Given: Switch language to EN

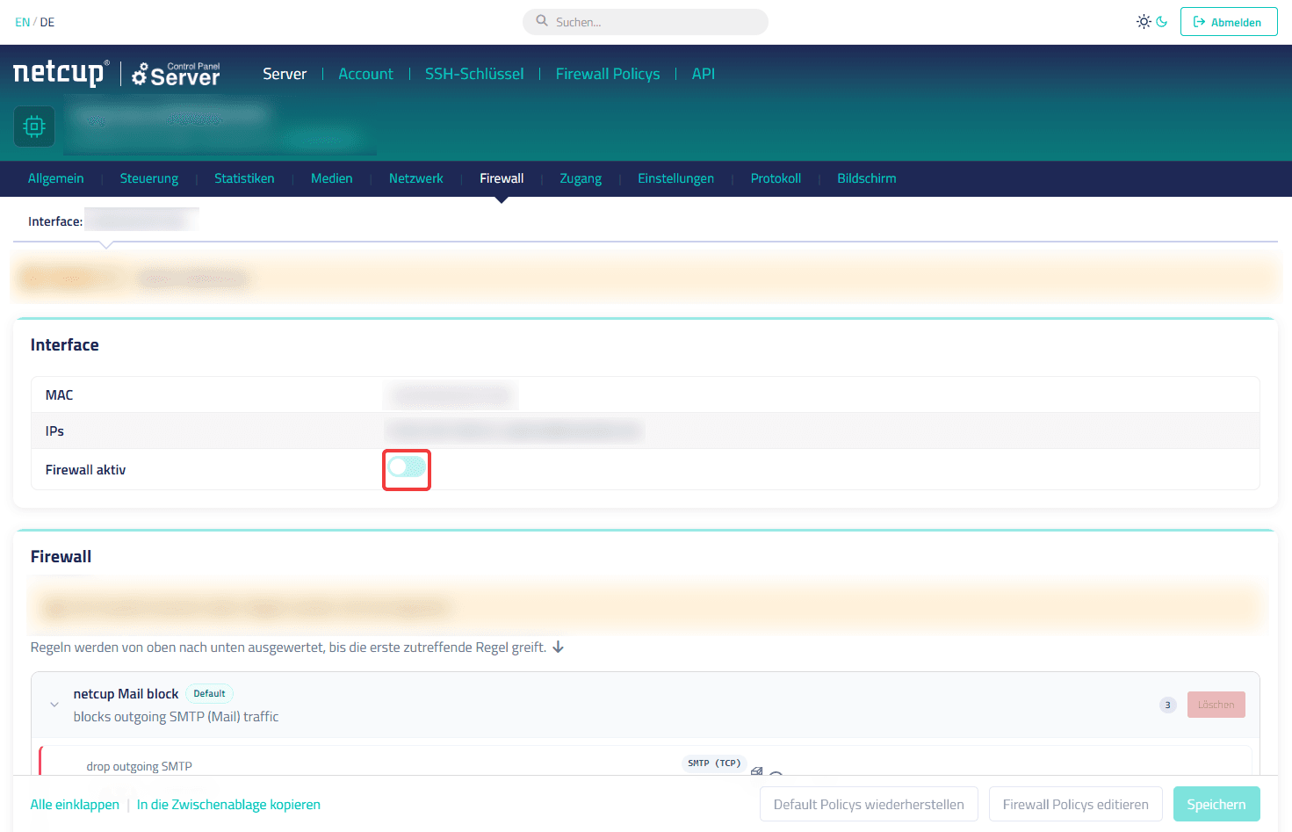Looking at the screenshot, I should tap(22, 22).
